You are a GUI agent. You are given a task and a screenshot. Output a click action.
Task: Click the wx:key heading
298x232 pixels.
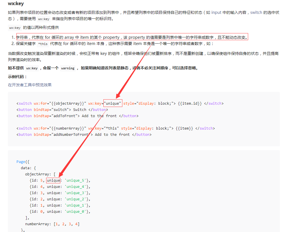[16, 4]
